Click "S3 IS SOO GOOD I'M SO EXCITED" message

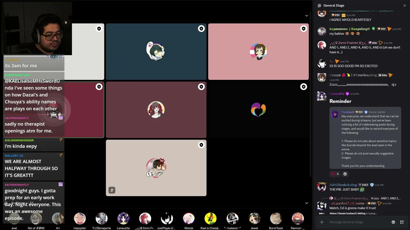(x=353, y=66)
